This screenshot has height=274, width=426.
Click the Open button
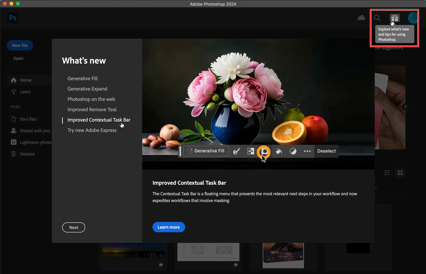click(x=18, y=58)
